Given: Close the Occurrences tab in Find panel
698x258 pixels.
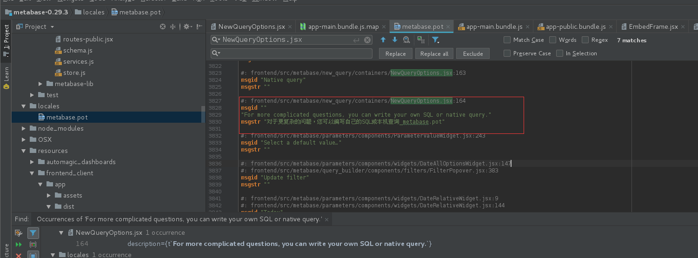Looking at the screenshot, I should (x=326, y=219).
